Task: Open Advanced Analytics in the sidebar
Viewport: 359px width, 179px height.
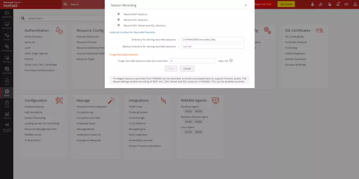Action: pos(7,128)
